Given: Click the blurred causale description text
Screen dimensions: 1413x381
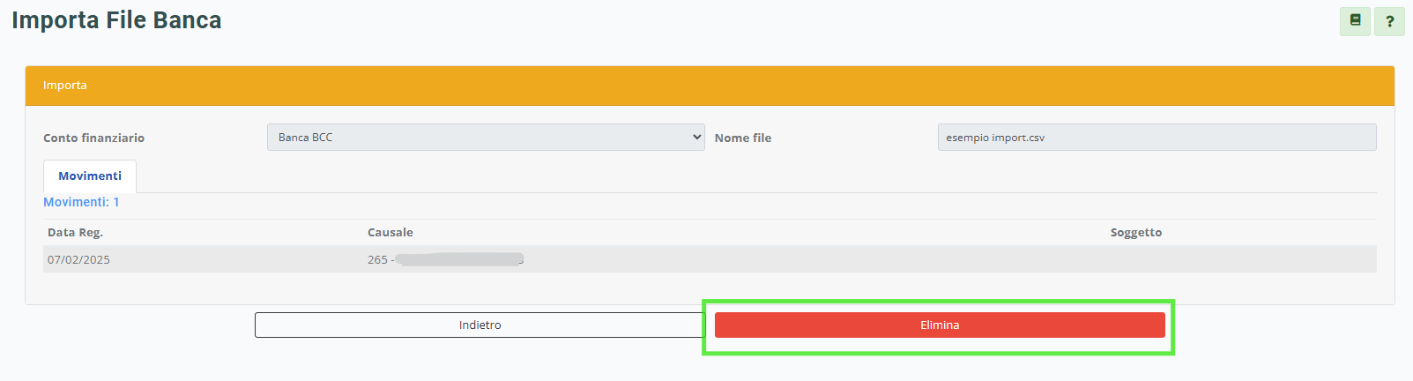Looking at the screenshot, I should (459, 259).
